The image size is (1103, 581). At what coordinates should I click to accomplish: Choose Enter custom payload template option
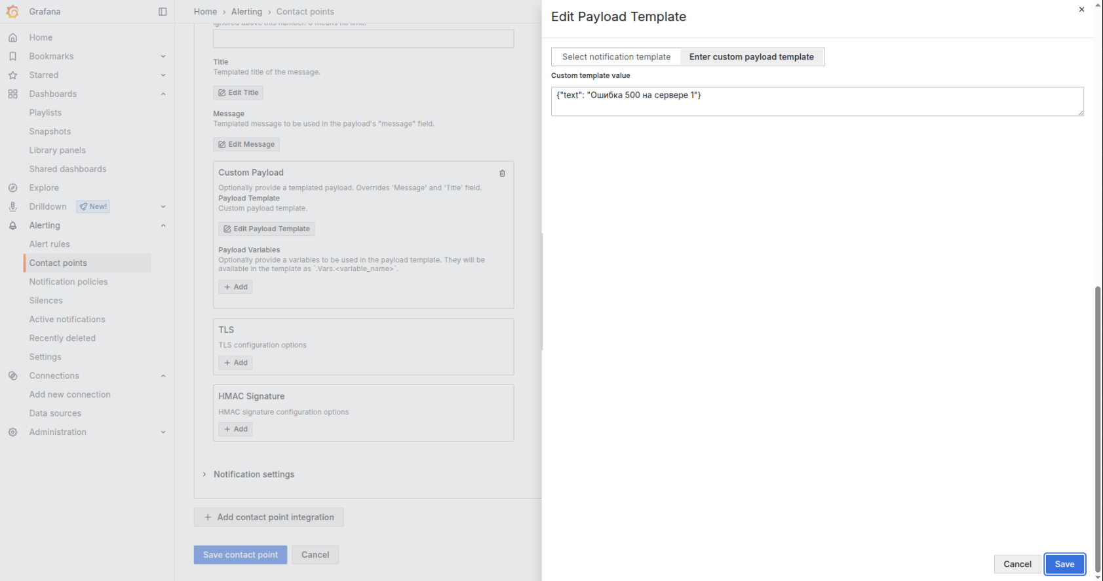(x=752, y=57)
